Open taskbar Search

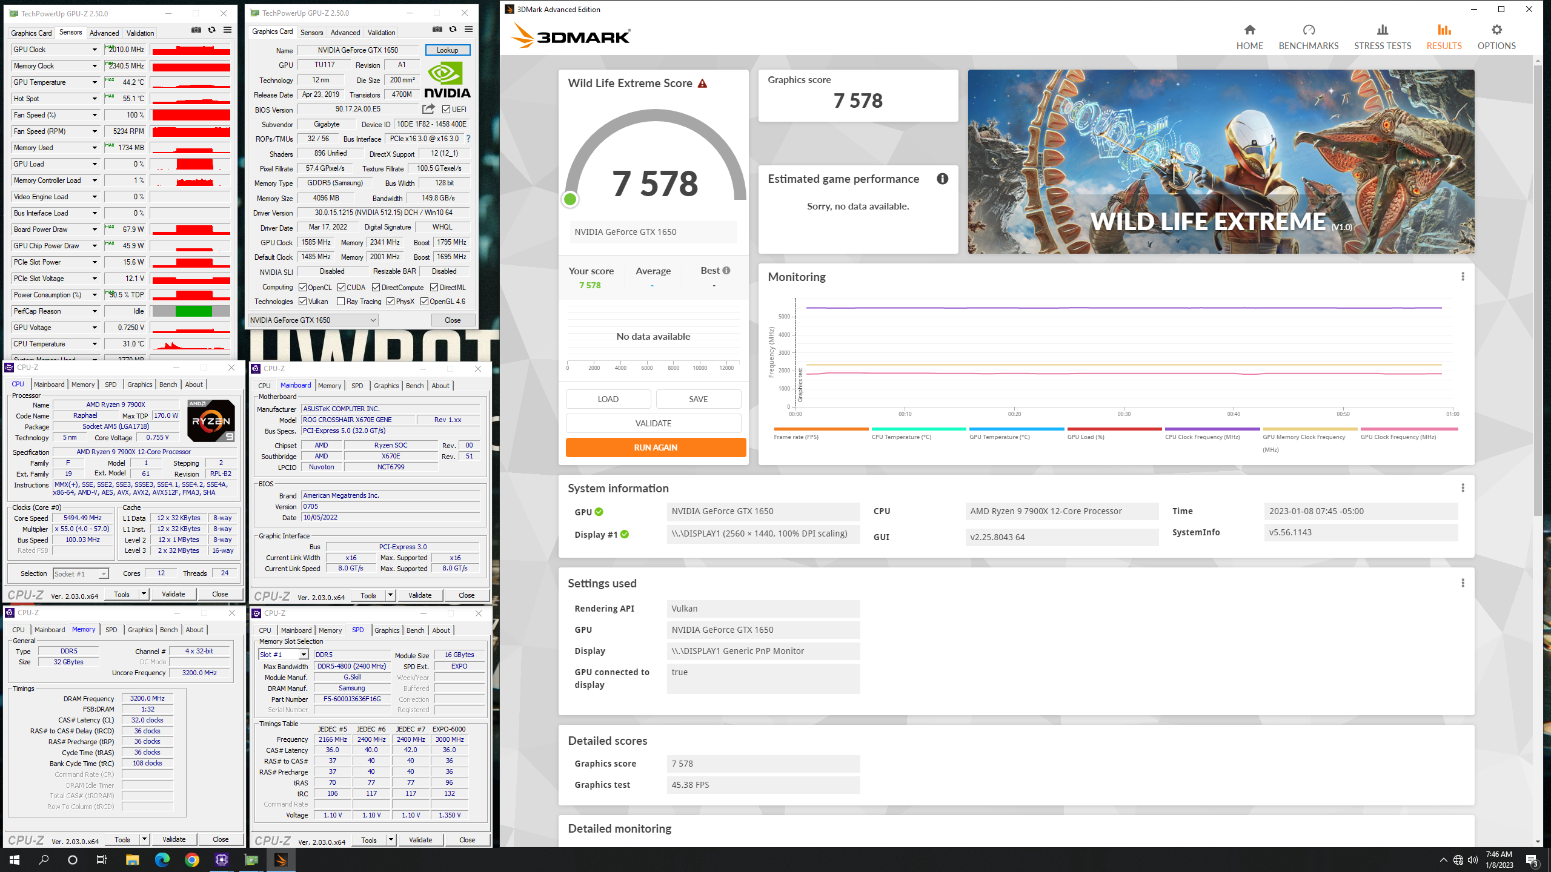tap(44, 860)
